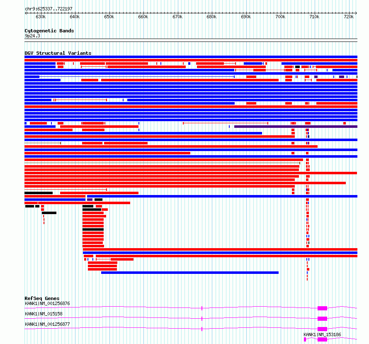The image size is (369, 344).
Task: Select the long purple variant bar ending at the right edge
Action: coord(296,127)
